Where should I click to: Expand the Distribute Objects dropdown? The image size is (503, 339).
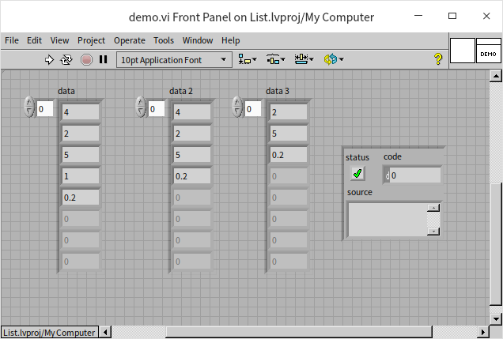click(x=275, y=59)
